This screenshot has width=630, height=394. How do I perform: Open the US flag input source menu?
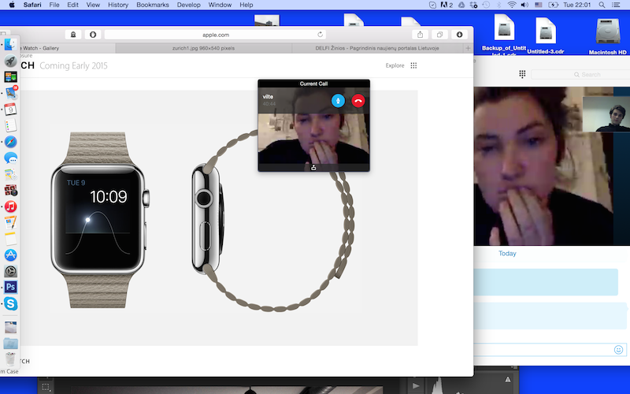pos(539,5)
